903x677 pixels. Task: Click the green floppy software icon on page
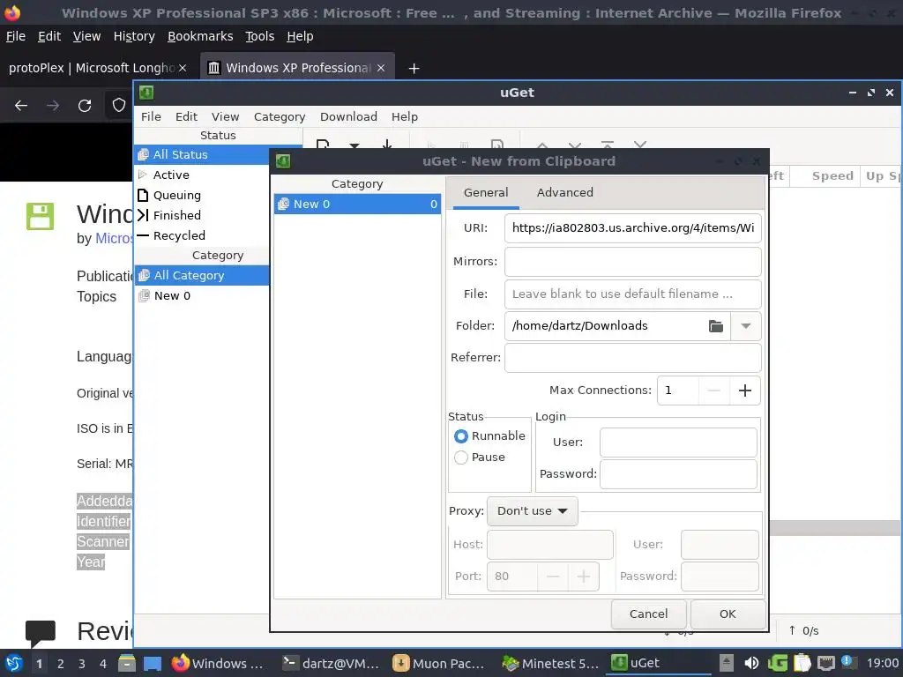(41, 217)
